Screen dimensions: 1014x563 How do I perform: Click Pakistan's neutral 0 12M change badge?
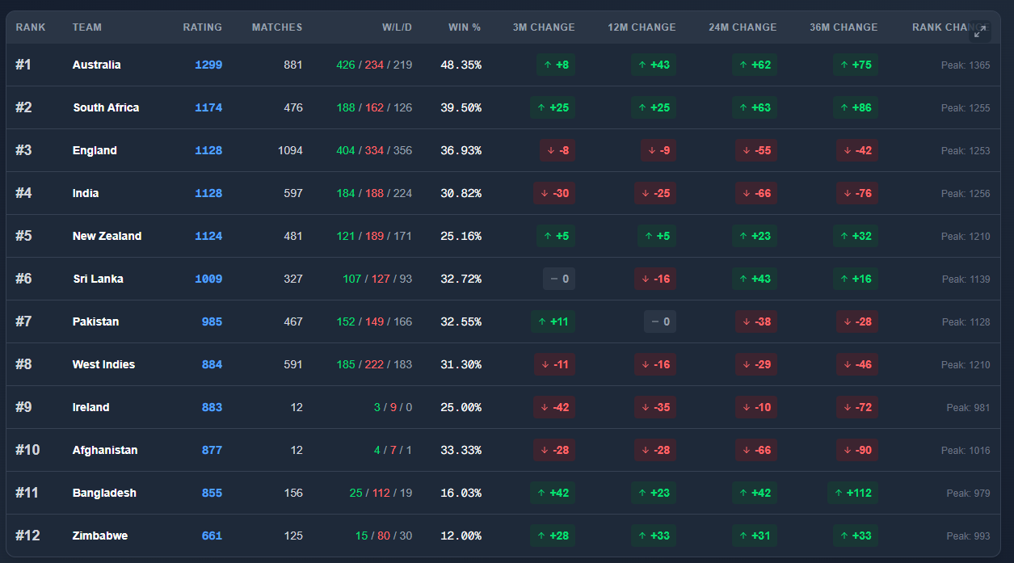click(660, 321)
